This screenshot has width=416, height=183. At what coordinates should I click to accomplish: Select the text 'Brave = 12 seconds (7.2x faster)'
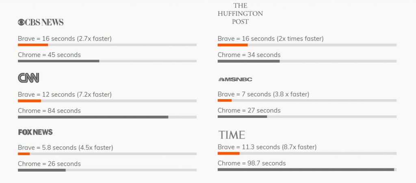coord(65,94)
